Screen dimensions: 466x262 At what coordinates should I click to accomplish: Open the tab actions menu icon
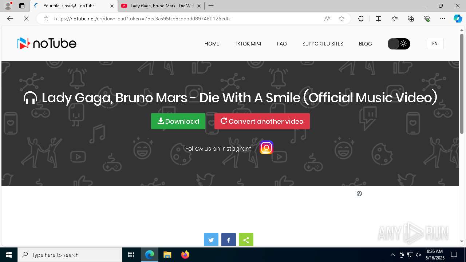point(22,6)
